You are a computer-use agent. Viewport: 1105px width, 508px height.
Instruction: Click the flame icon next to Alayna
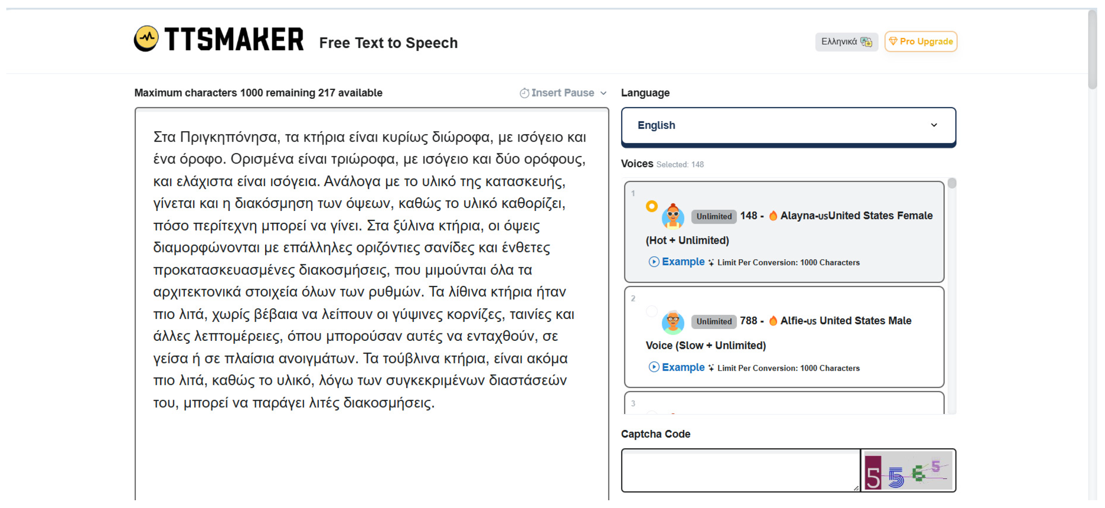[772, 216]
